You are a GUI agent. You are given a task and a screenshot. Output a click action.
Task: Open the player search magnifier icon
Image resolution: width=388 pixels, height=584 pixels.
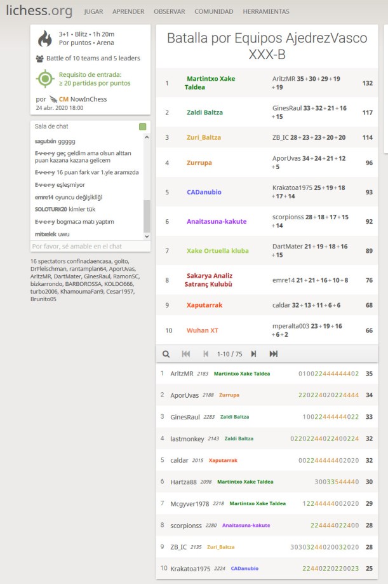pyautogui.click(x=166, y=354)
